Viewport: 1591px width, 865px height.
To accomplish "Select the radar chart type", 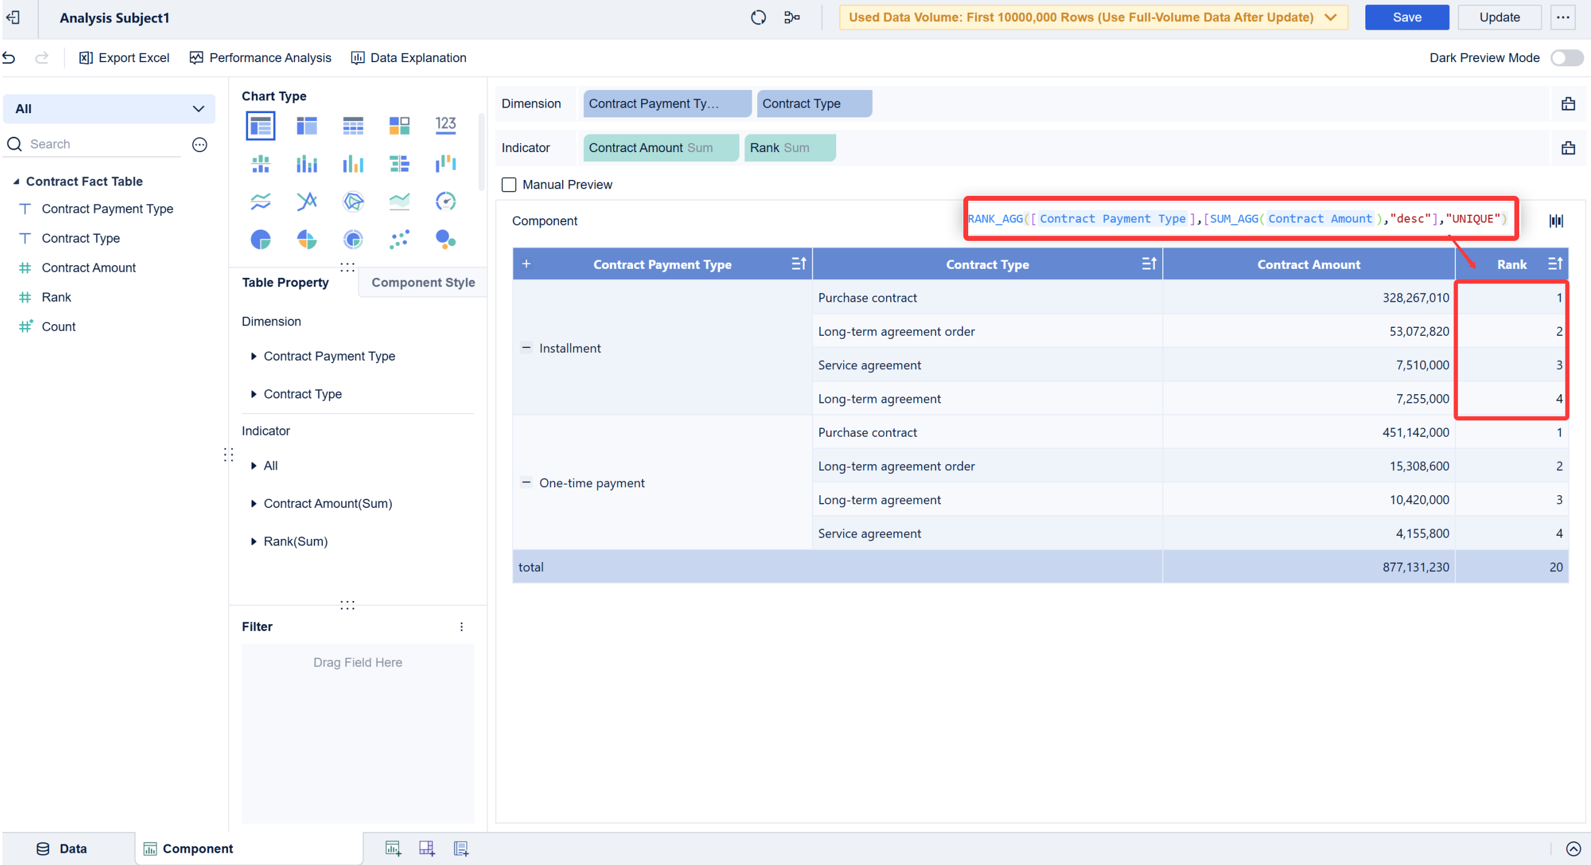I will (x=353, y=201).
